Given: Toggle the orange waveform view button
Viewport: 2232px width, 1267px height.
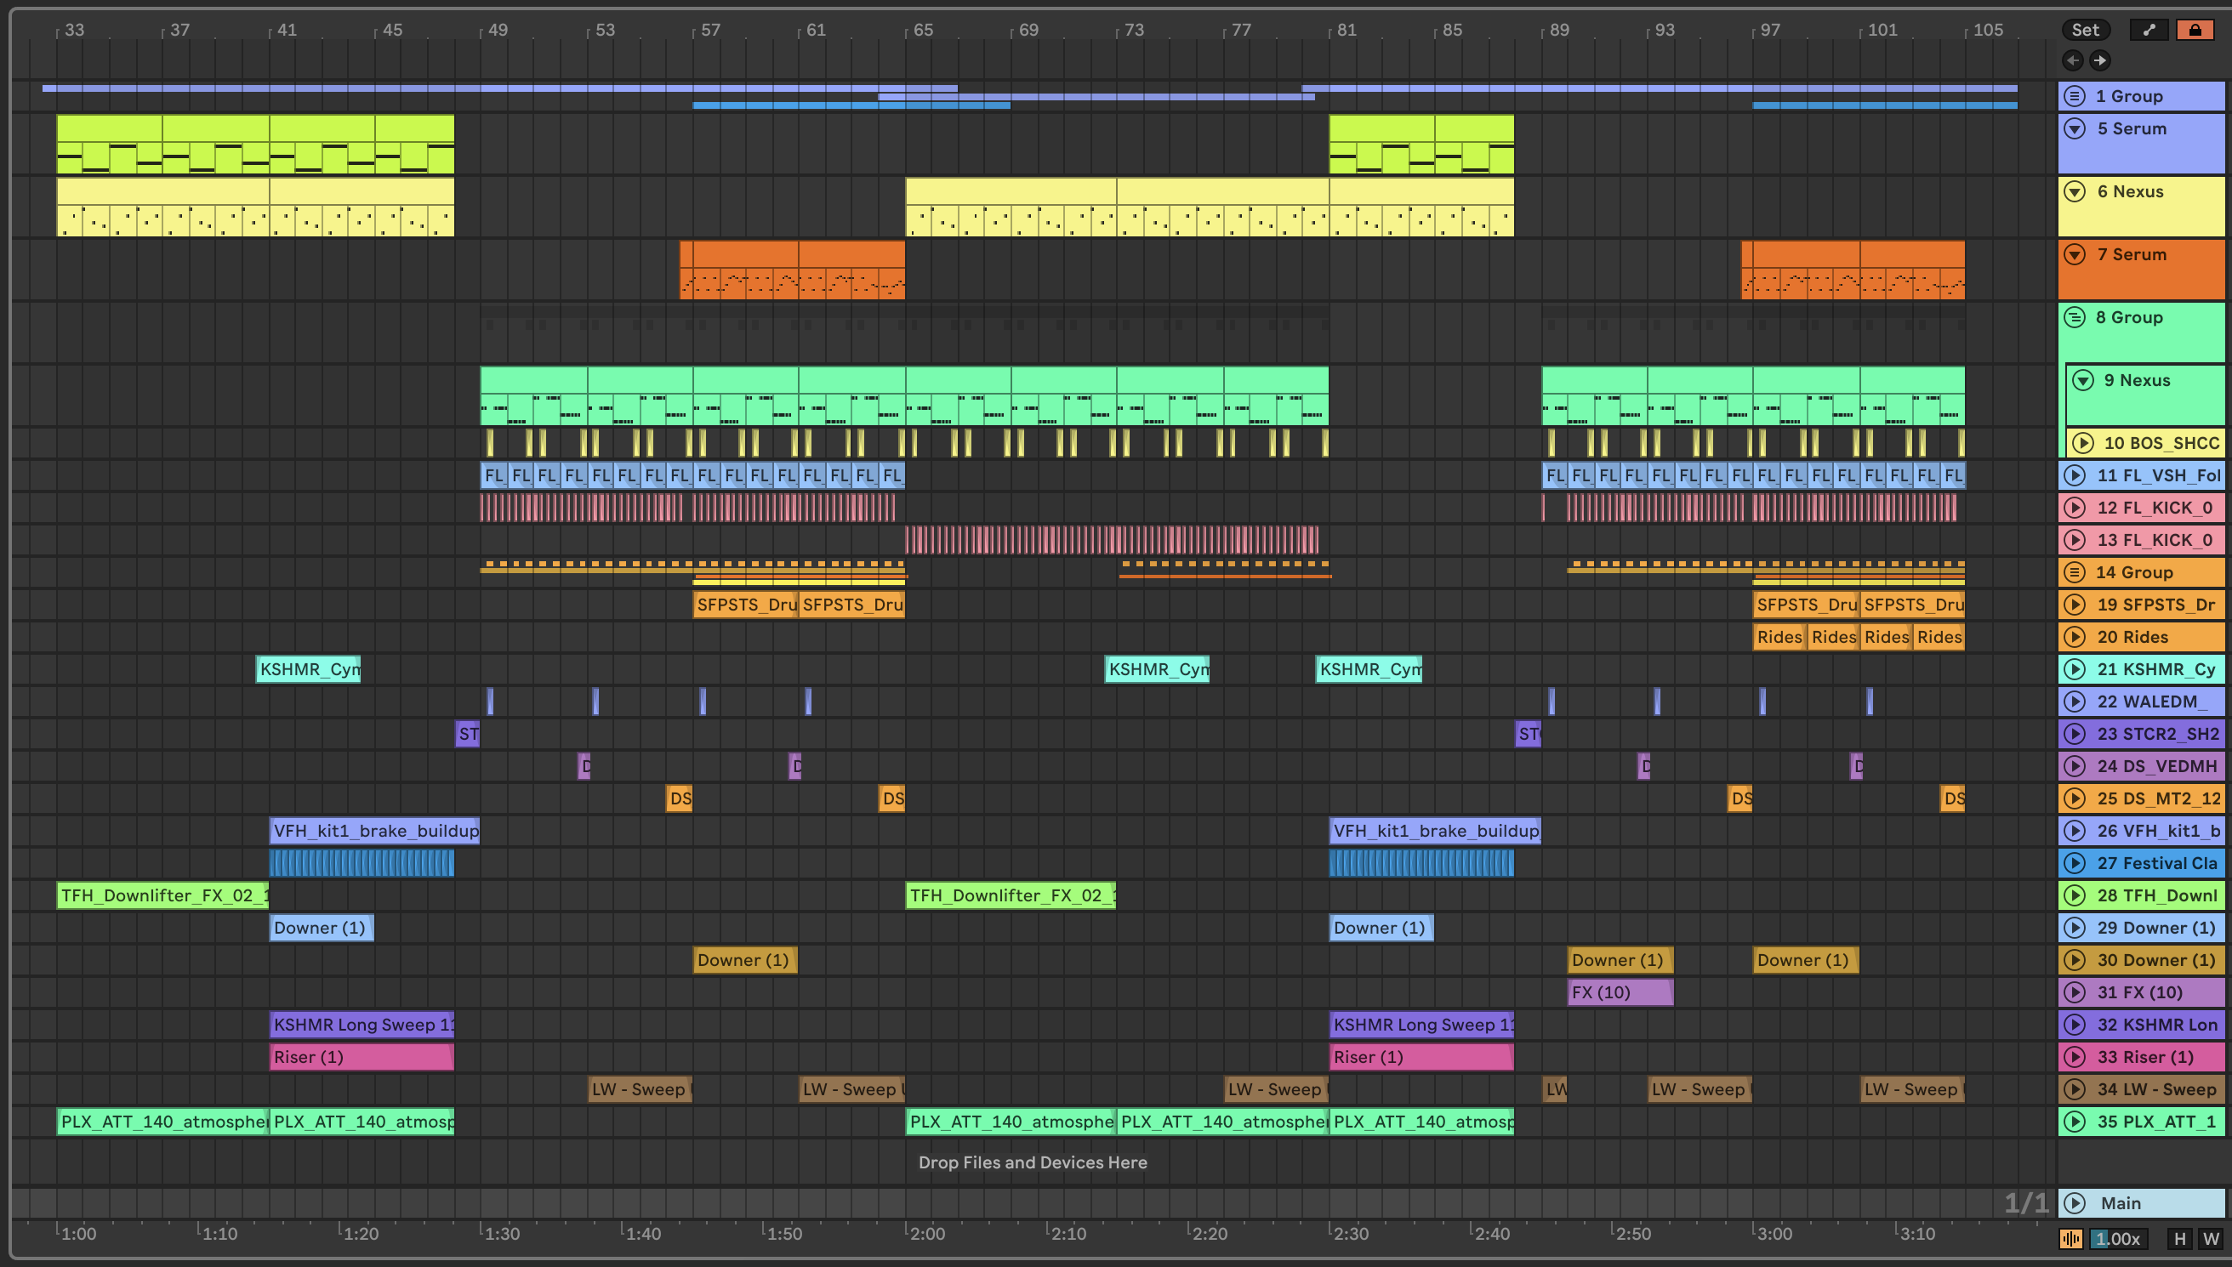Looking at the screenshot, I should point(2071,1238).
